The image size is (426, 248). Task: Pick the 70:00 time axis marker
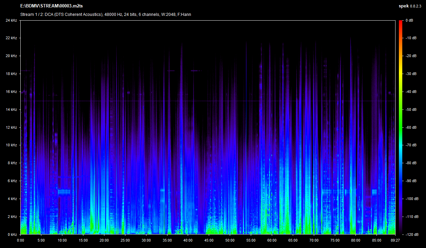pyautogui.click(x=314, y=240)
